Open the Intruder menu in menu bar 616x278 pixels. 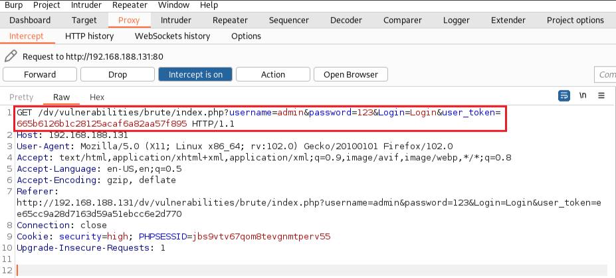[x=86, y=5]
